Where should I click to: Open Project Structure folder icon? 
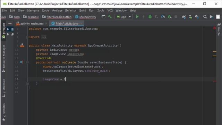pyautogui.click(x=212, y=17)
